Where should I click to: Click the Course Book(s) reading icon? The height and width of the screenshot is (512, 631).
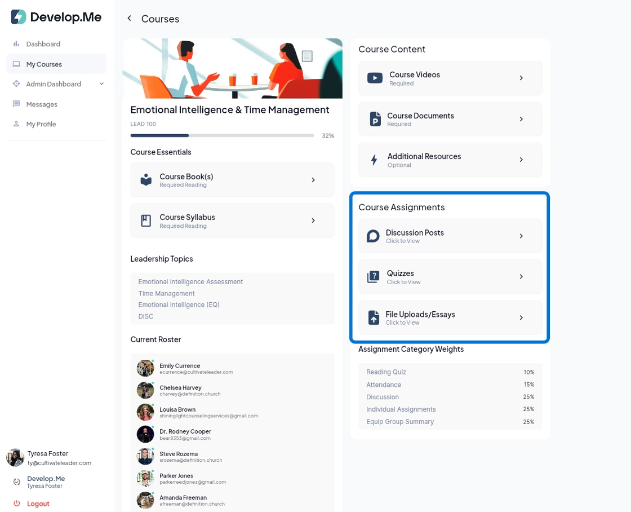pos(146,180)
